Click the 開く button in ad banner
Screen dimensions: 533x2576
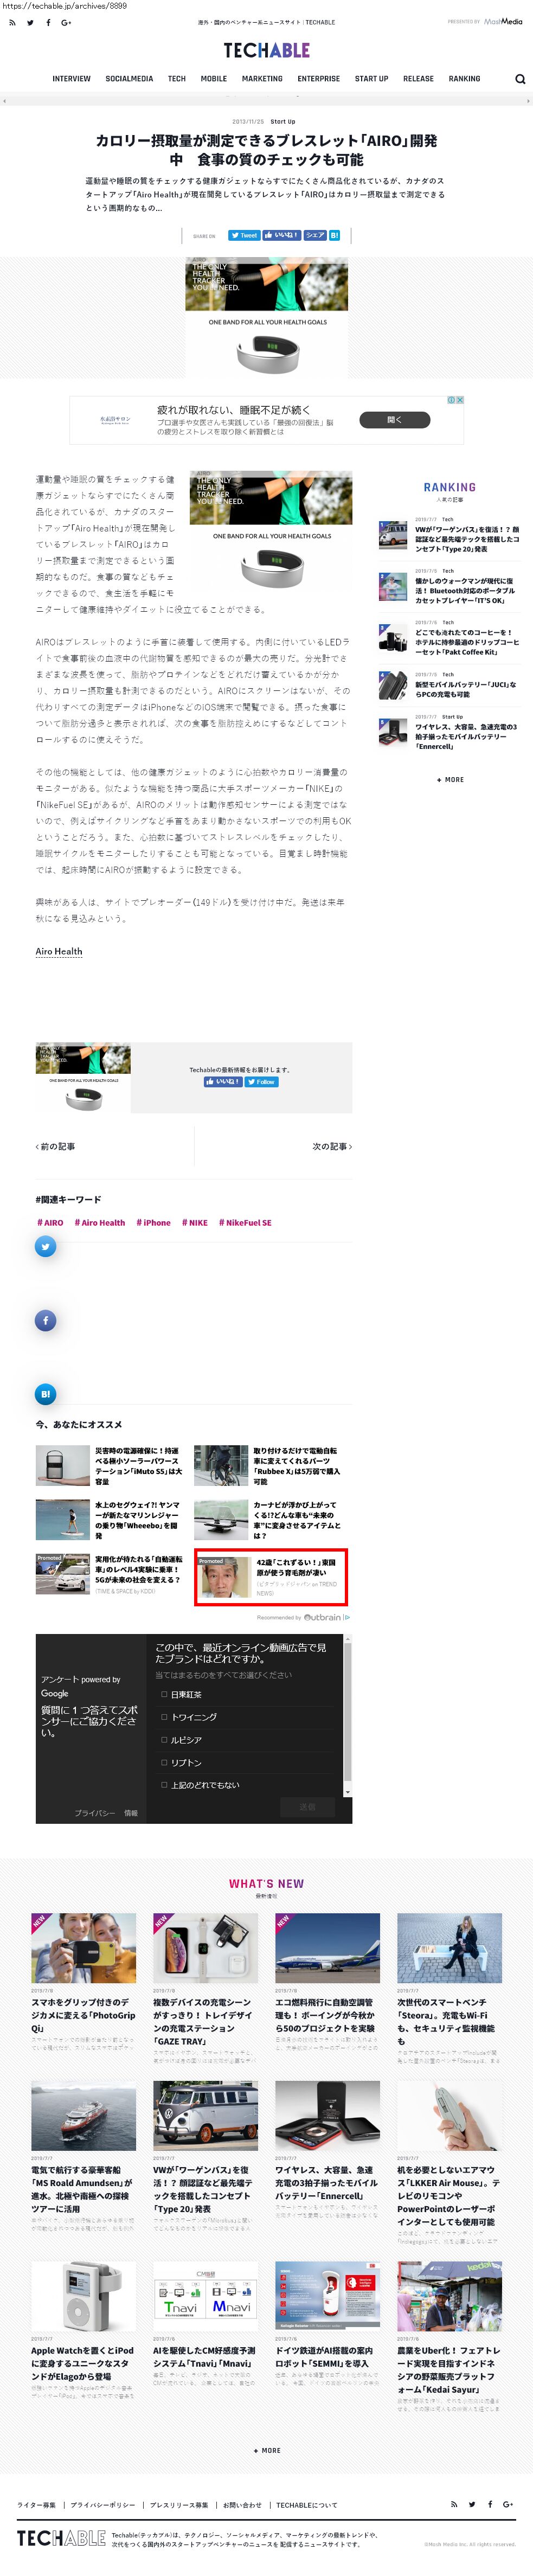click(x=394, y=420)
